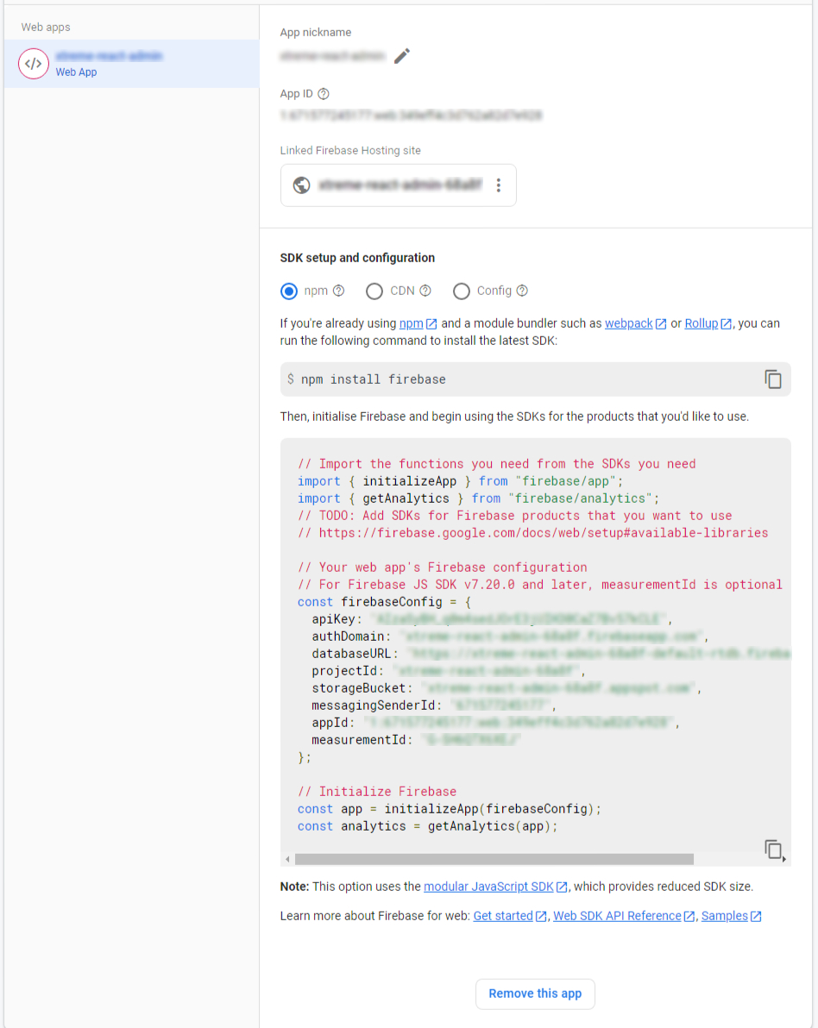Click the Remove this app button
The image size is (818, 1028).
(x=535, y=994)
